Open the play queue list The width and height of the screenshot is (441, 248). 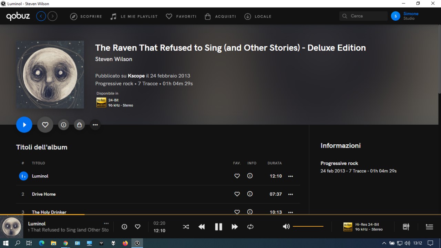(x=429, y=227)
